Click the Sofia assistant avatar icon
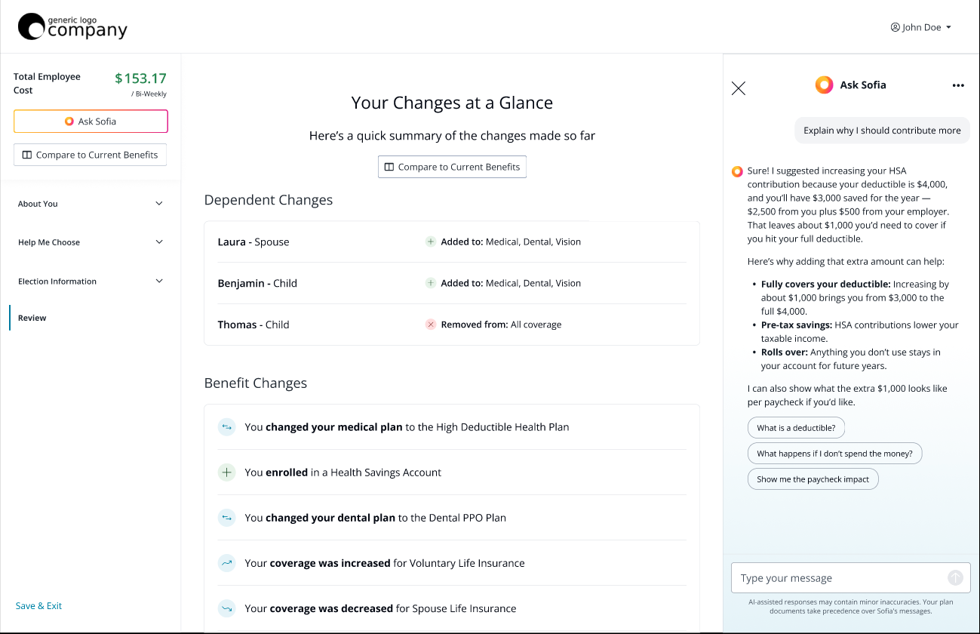 coord(824,85)
